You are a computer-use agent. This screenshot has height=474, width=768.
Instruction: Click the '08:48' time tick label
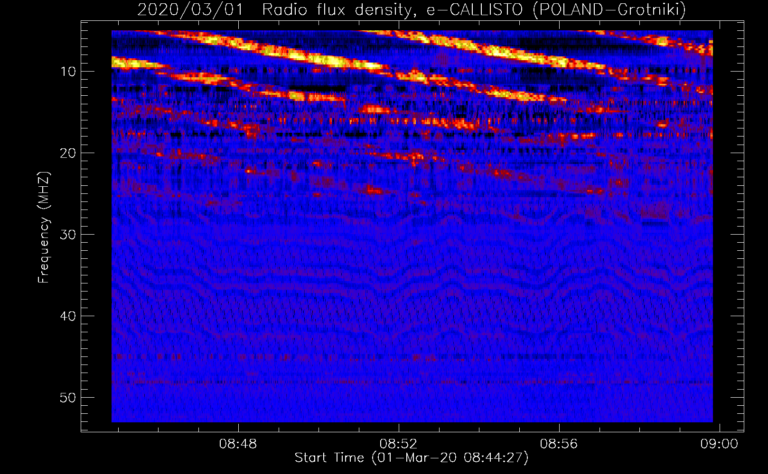[x=238, y=444]
